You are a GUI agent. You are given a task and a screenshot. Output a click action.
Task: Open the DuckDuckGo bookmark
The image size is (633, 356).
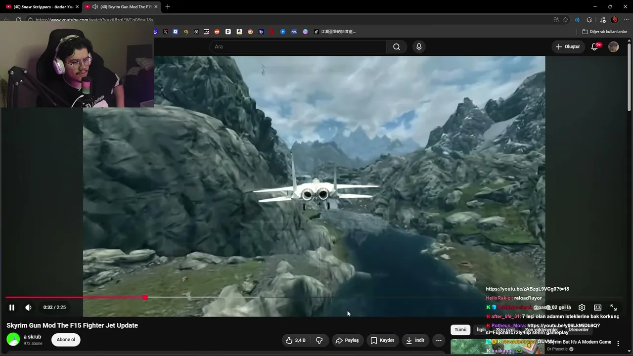click(250, 32)
